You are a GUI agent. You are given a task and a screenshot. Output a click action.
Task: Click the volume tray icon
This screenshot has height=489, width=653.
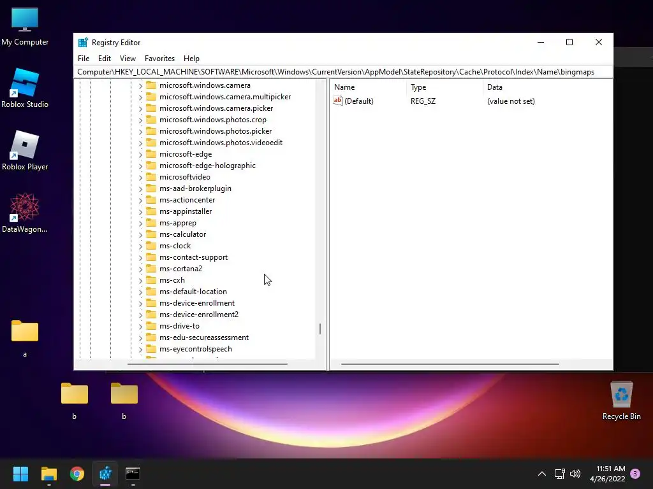pos(575,474)
